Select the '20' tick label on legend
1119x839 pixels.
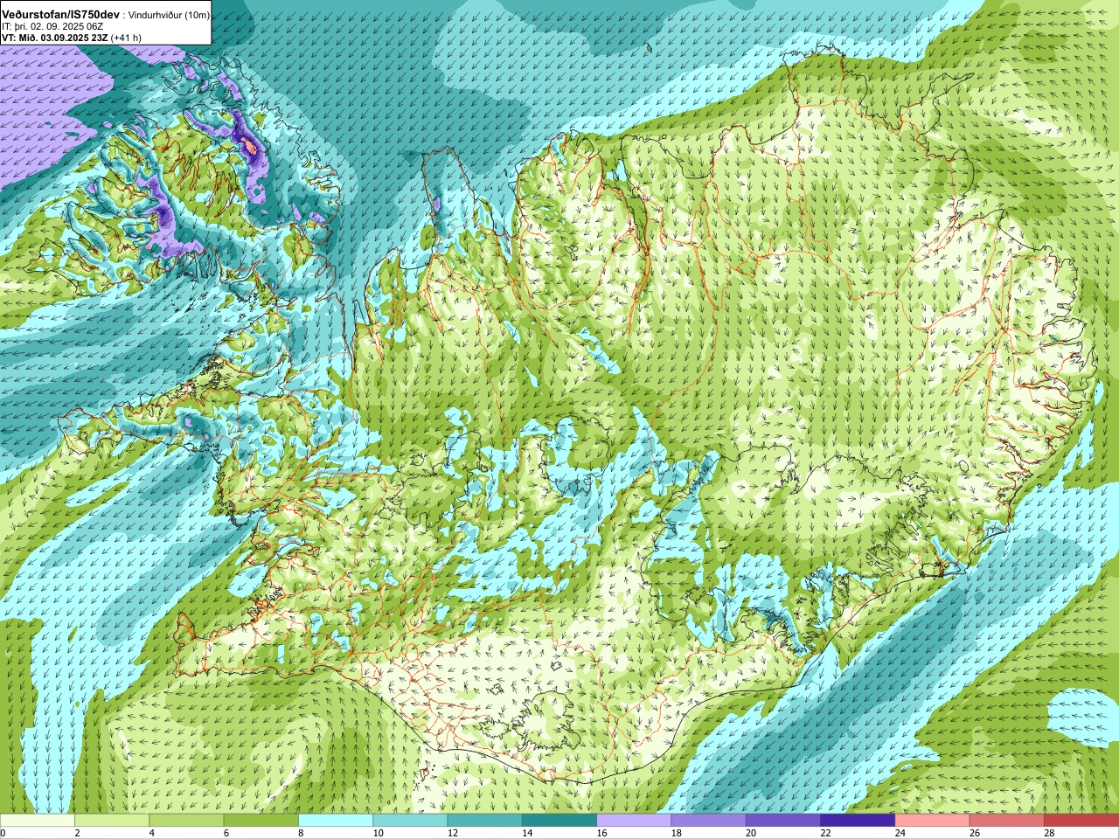(x=751, y=833)
